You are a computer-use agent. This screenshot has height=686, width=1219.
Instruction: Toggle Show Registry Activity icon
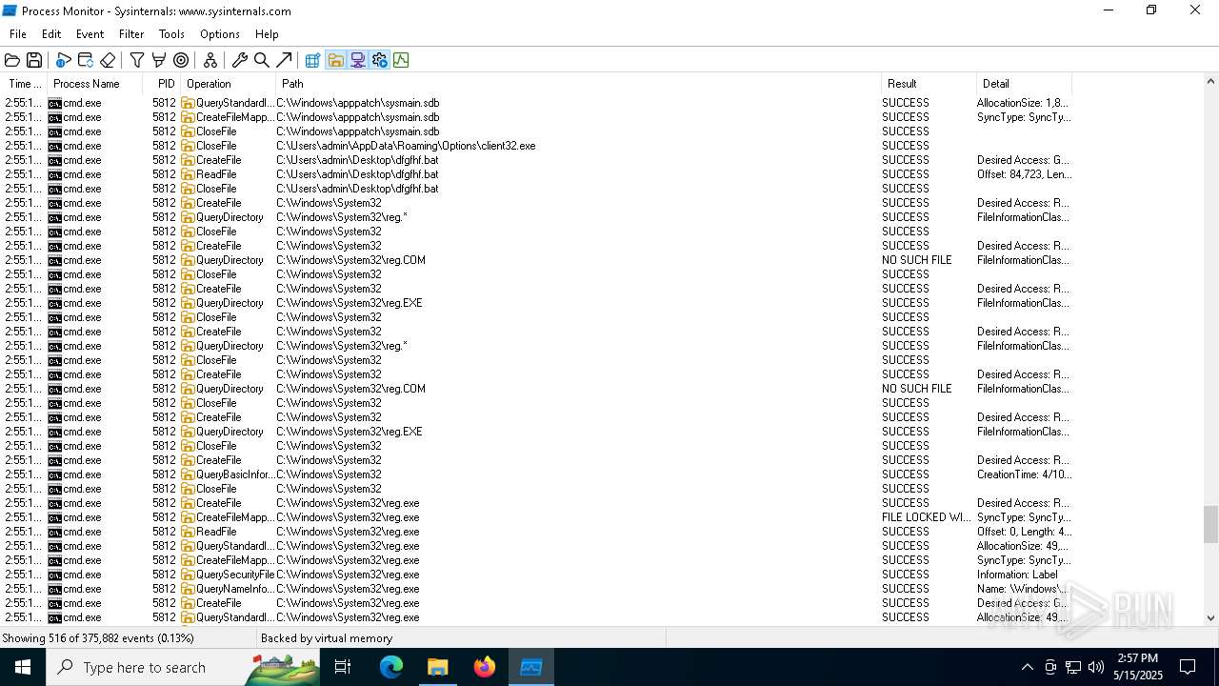coord(312,60)
